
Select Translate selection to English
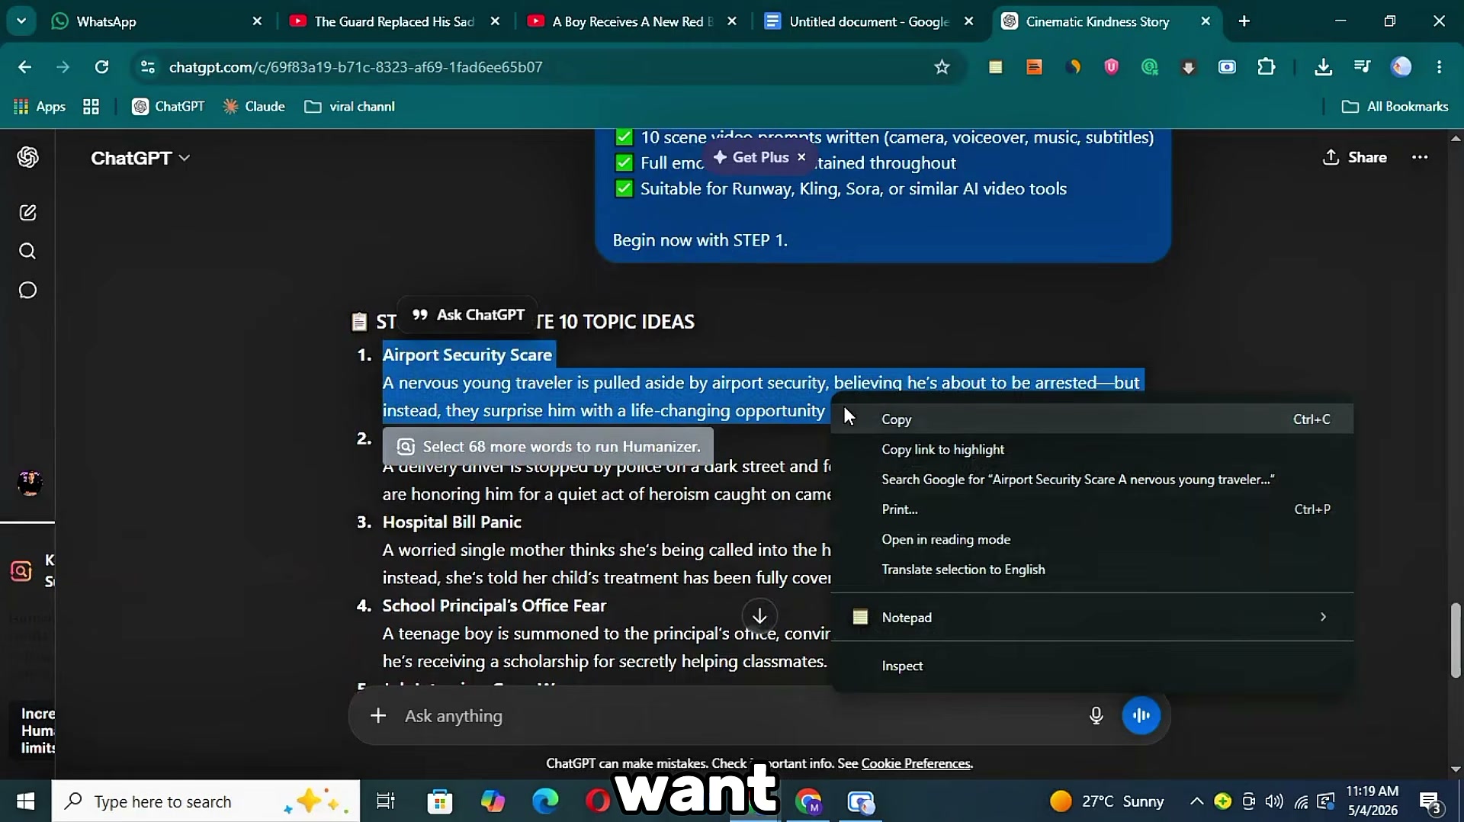tap(1092, 570)
